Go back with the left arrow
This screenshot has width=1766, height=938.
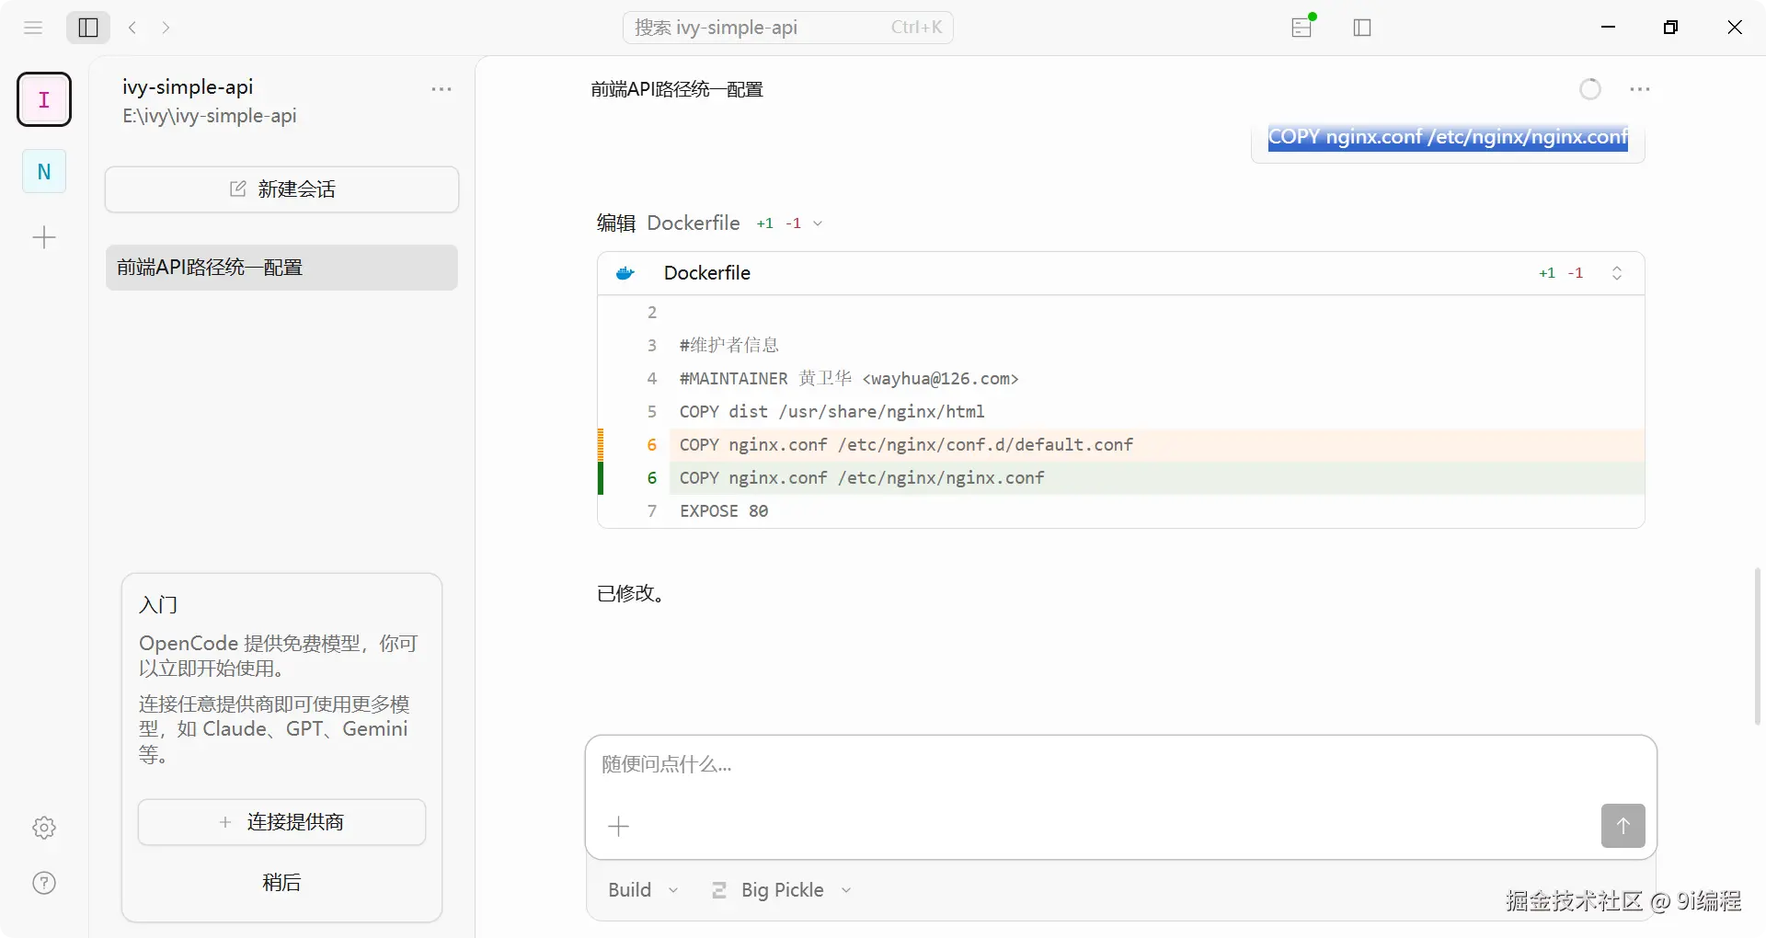132,28
